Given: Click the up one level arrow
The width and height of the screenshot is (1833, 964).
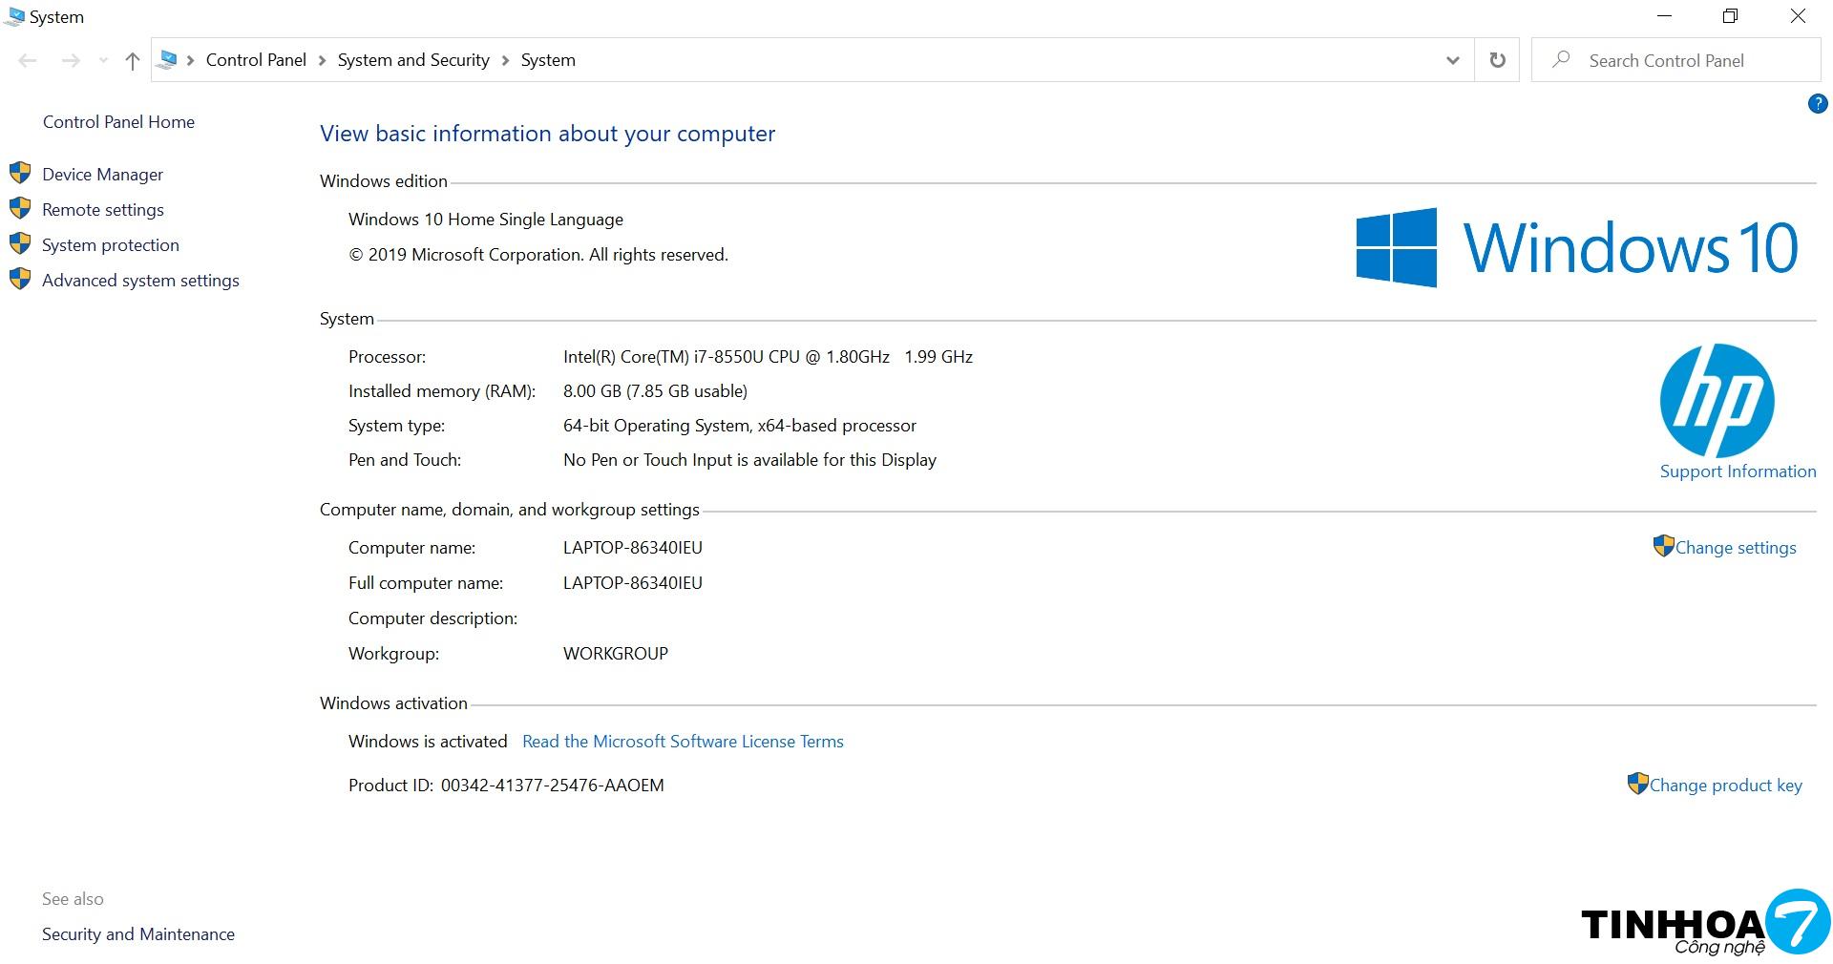Looking at the screenshot, I should [x=133, y=61].
